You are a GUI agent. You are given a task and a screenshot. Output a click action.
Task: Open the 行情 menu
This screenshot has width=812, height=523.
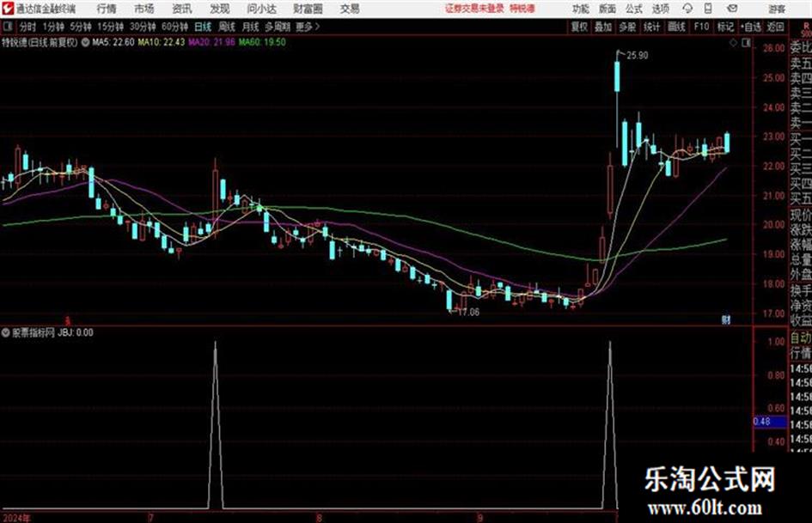coord(107,9)
